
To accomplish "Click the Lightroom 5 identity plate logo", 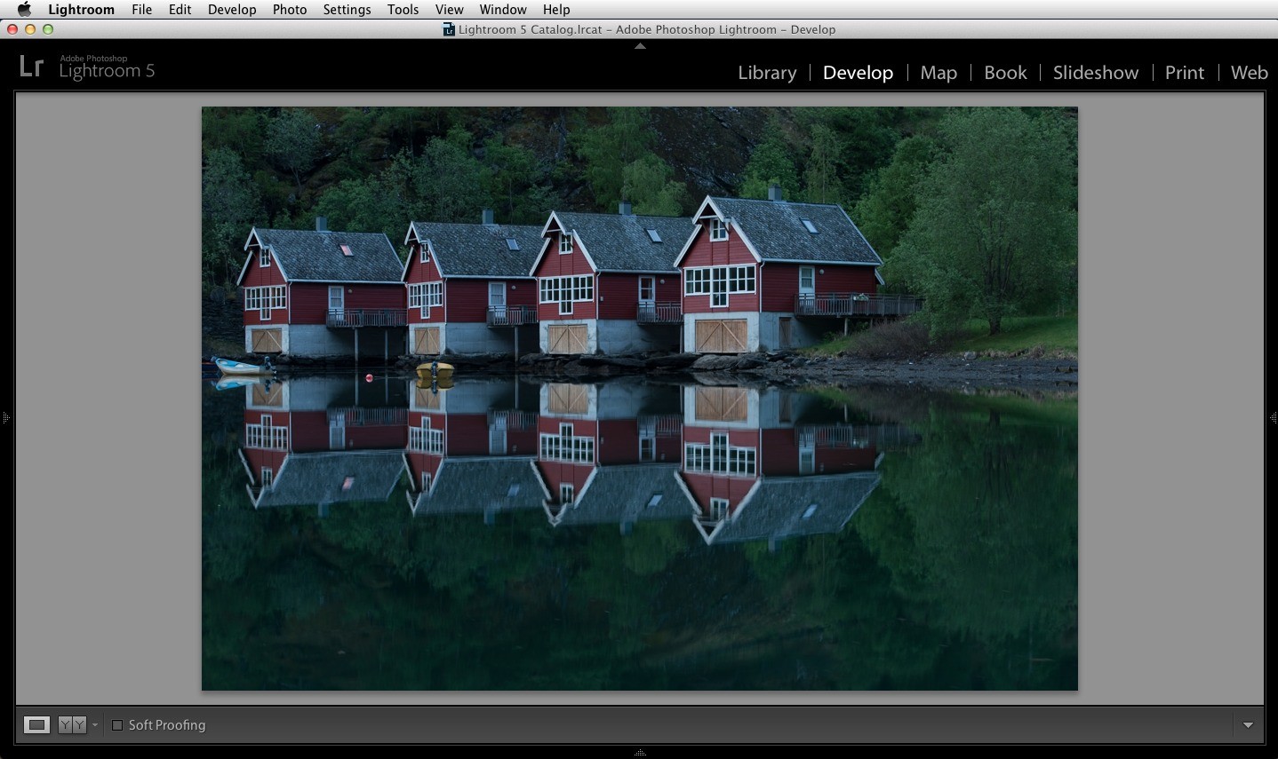I will (87, 67).
